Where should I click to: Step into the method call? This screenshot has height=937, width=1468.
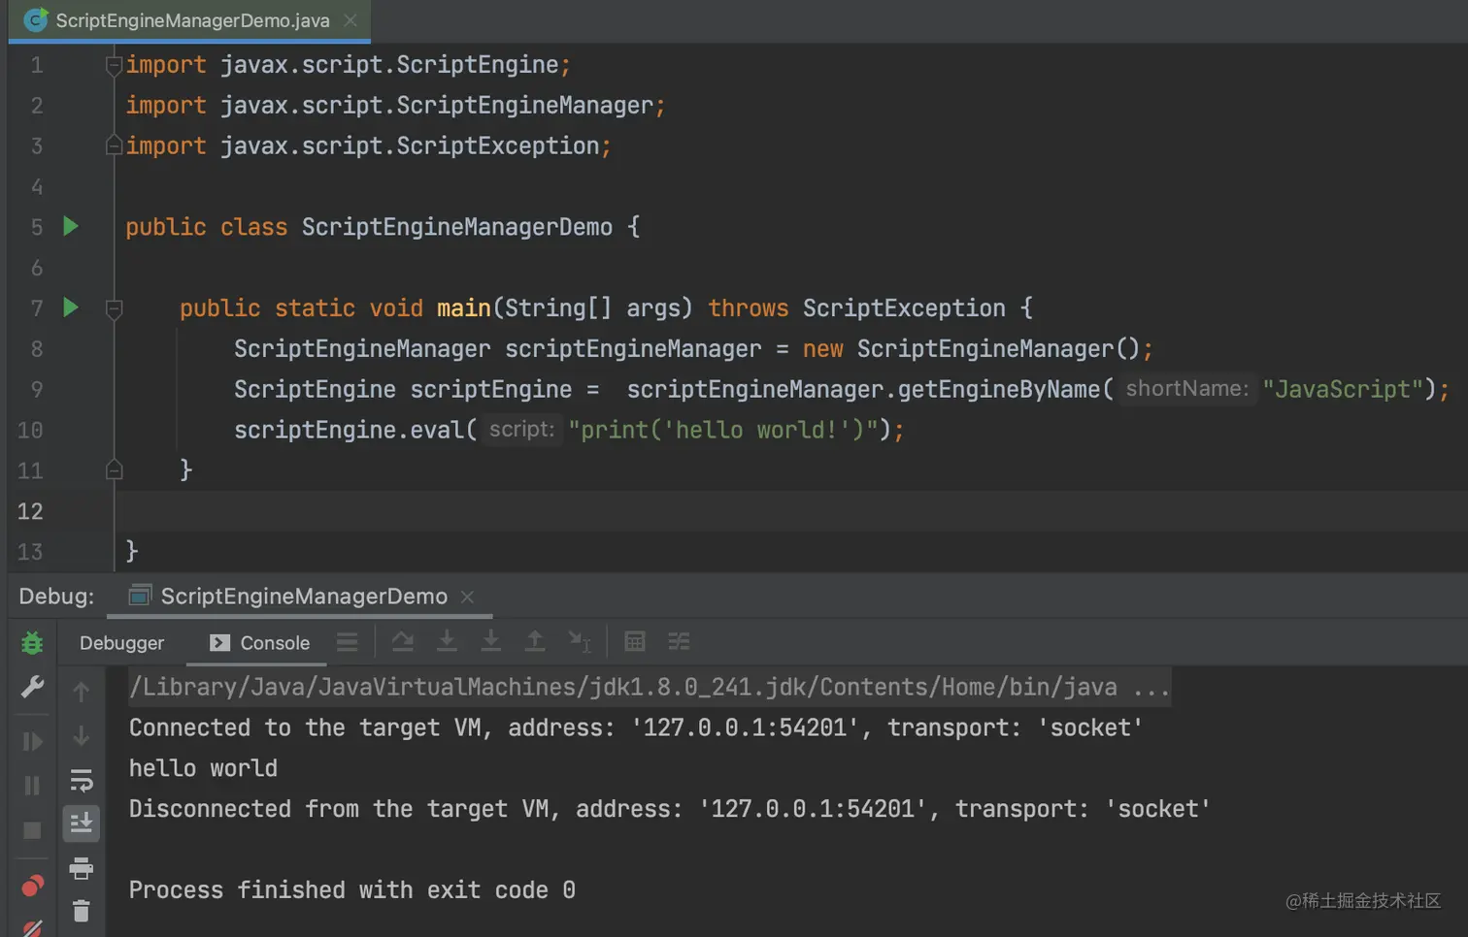447,641
